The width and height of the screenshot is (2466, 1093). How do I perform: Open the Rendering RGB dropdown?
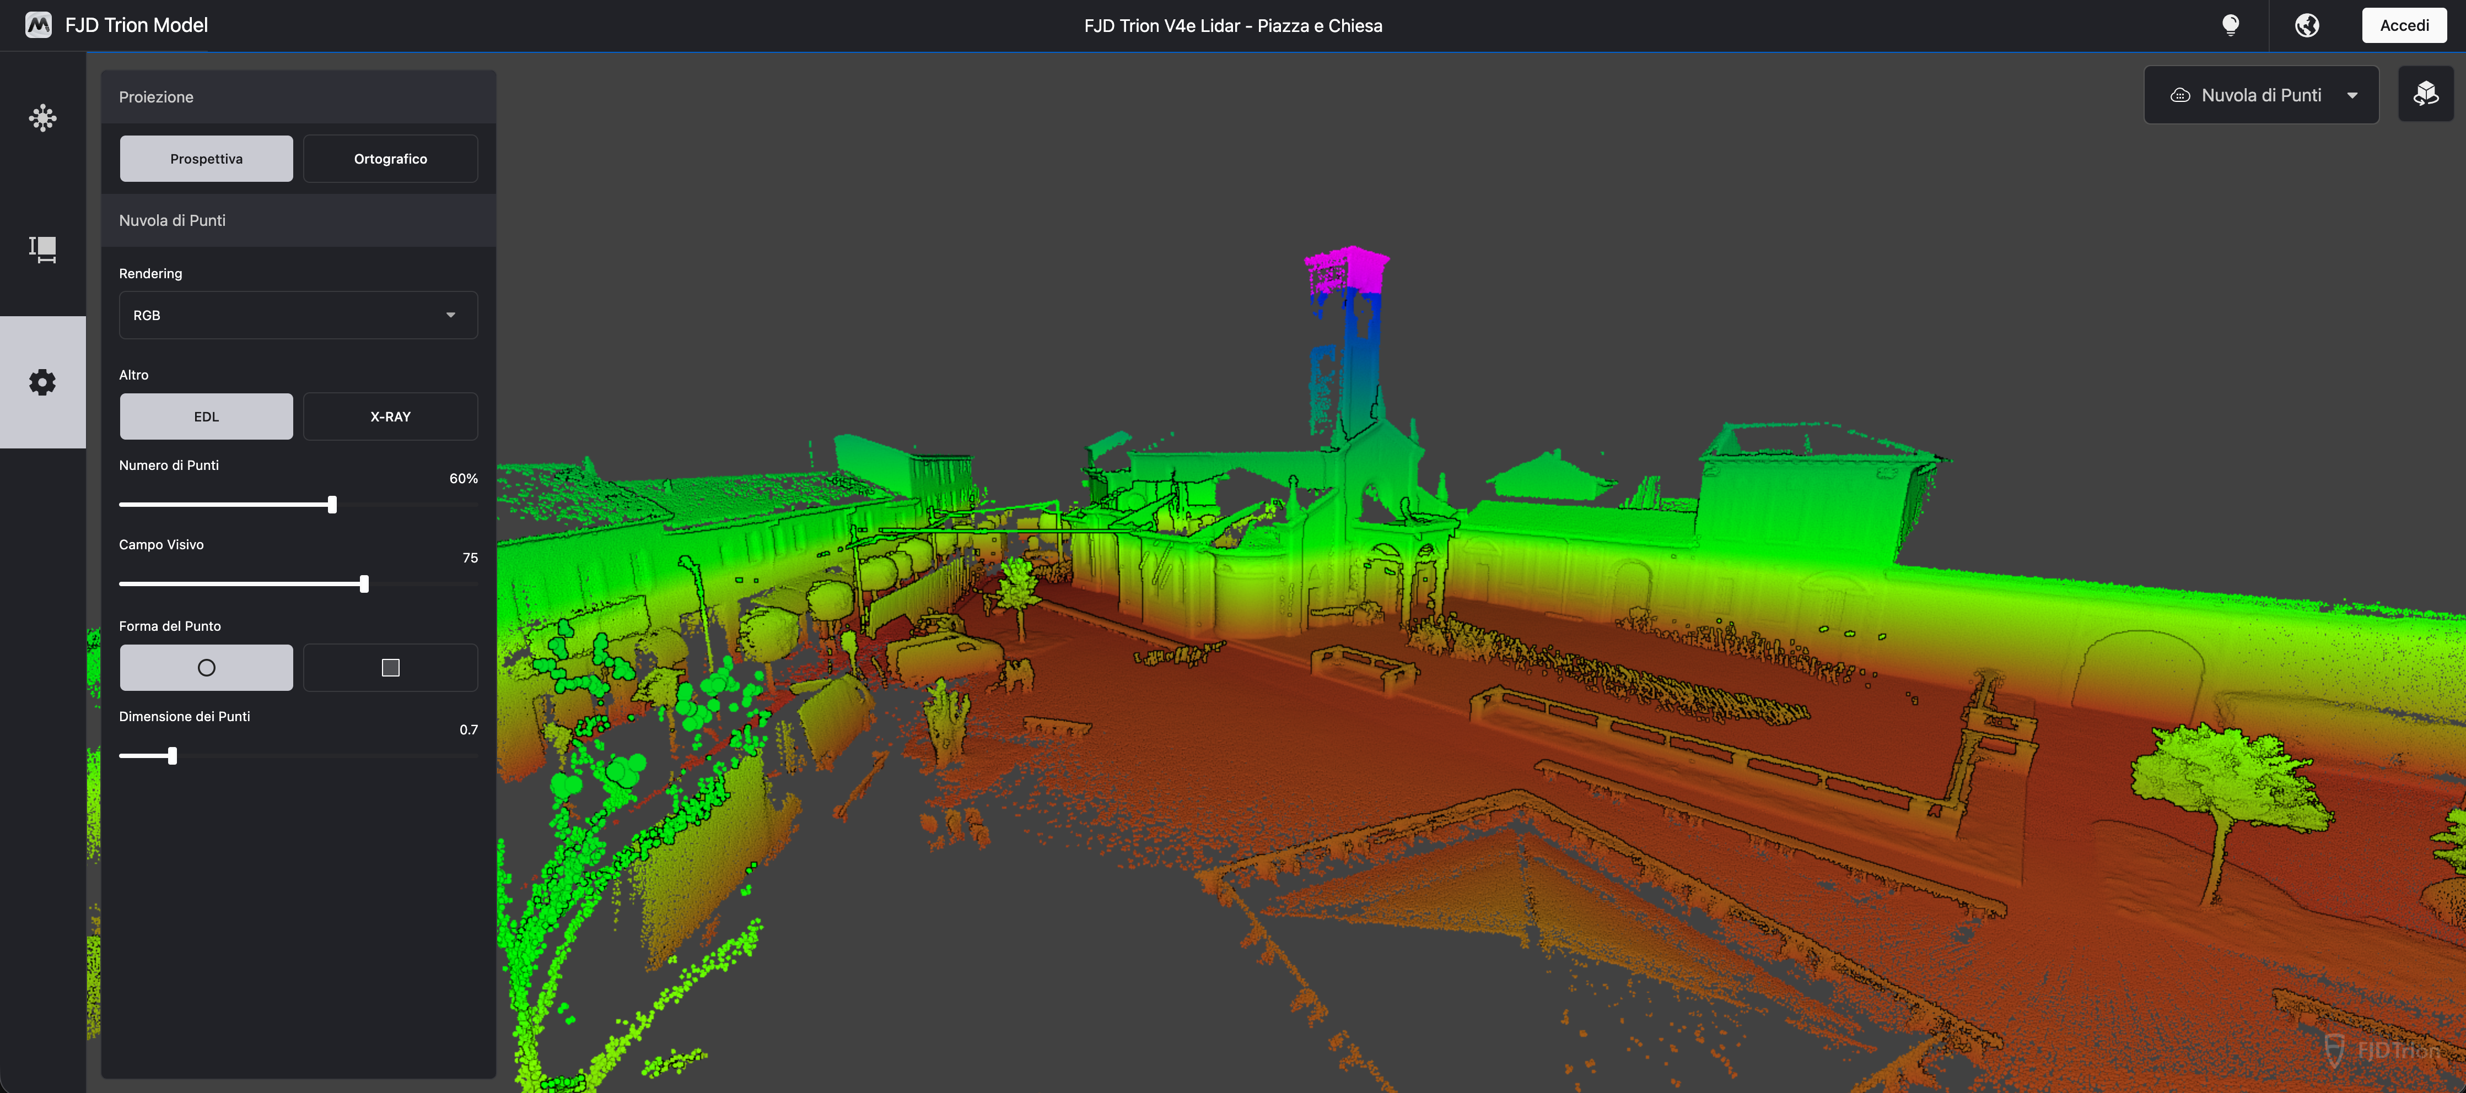click(298, 315)
